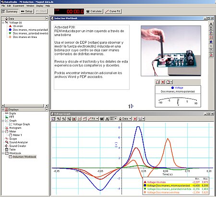Open the File menu

pos(3,6)
